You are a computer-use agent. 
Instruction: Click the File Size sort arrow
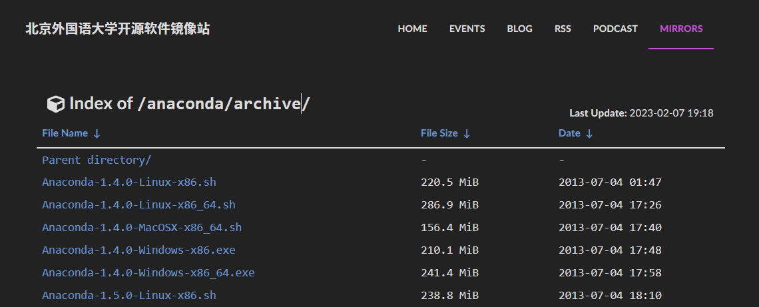click(467, 134)
